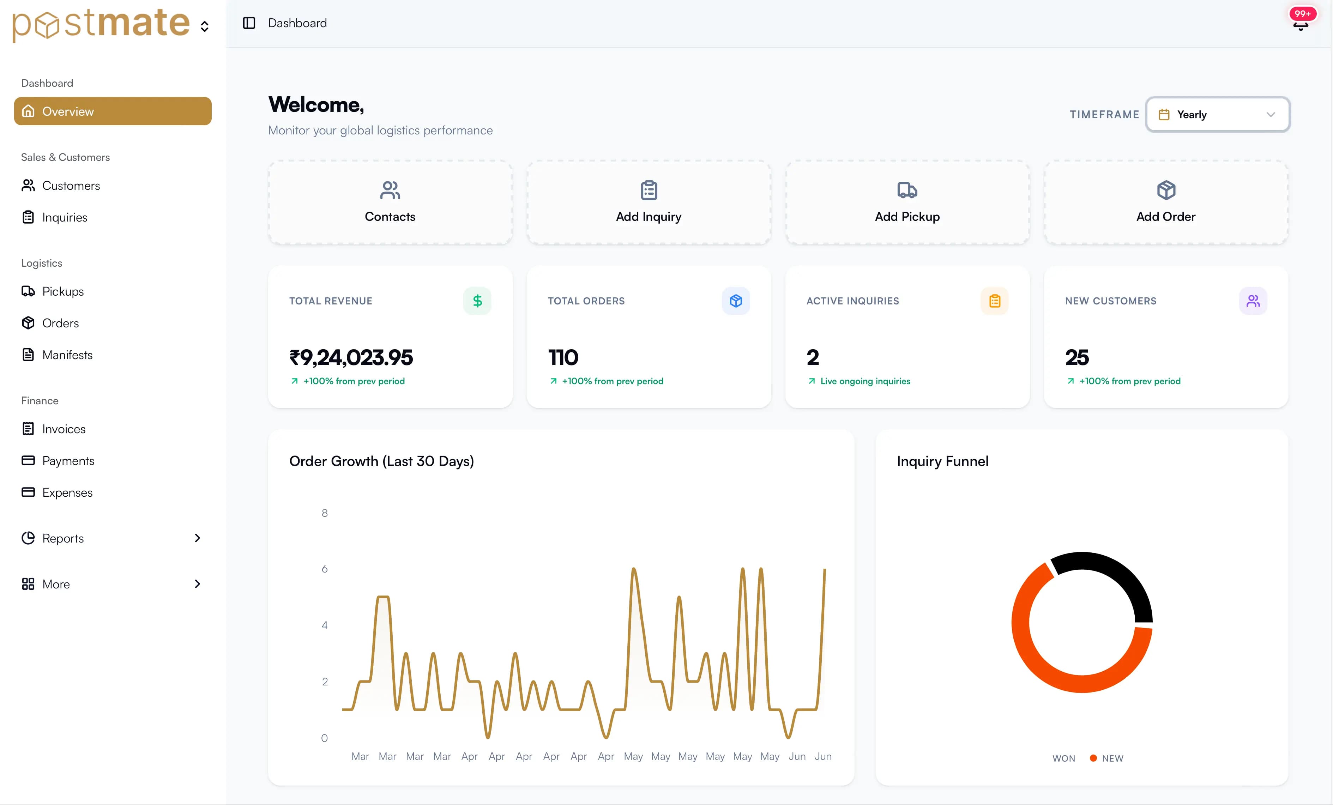The width and height of the screenshot is (1333, 805).
Task: Open Payments page
Action: (113, 460)
